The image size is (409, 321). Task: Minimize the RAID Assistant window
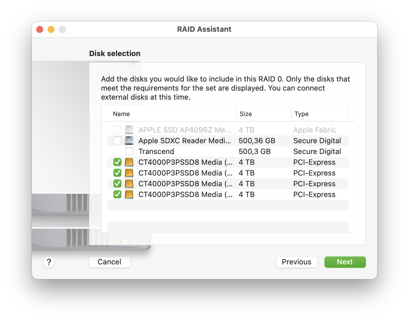[x=51, y=29]
